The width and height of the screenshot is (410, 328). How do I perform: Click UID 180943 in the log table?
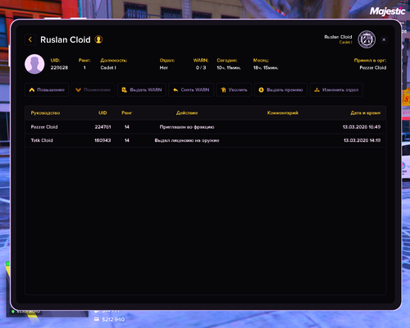point(102,140)
